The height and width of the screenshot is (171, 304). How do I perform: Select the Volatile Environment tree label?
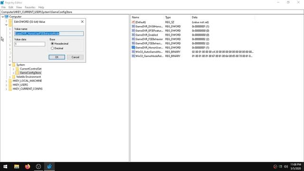pyautogui.click(x=28, y=77)
